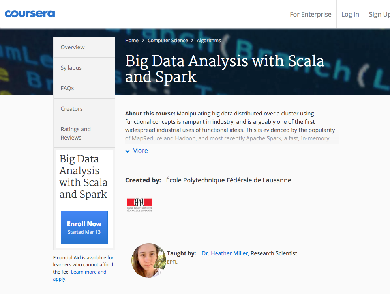Click the Learn more and apply link
390x294 pixels.
tap(88, 272)
